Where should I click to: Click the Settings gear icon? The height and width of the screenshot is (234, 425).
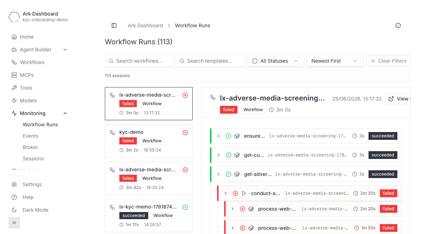pos(14,184)
